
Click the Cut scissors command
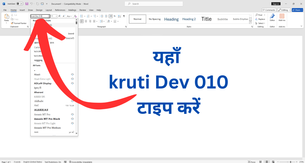tap(14, 15)
